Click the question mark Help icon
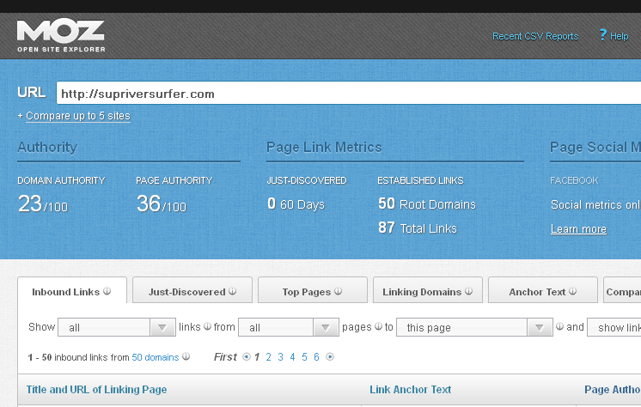The image size is (641, 407). 602,35
